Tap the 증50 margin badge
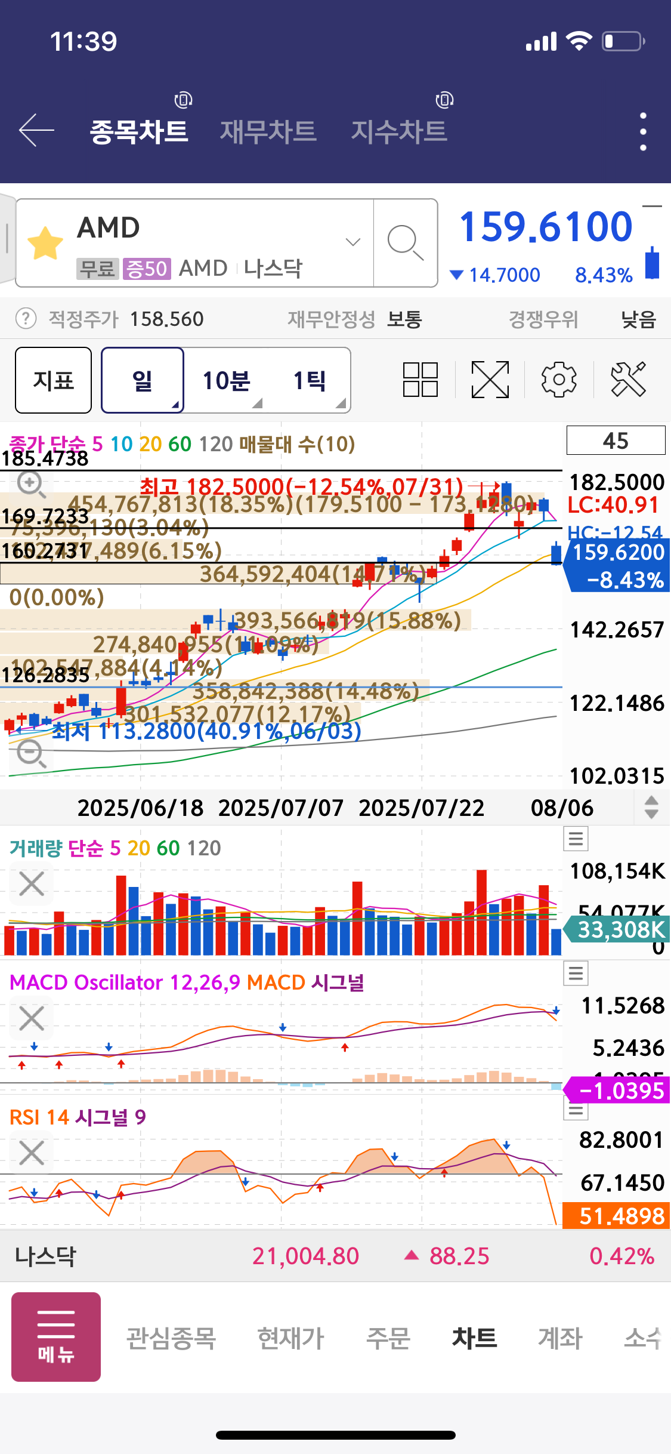The image size is (671, 1454). point(147,269)
